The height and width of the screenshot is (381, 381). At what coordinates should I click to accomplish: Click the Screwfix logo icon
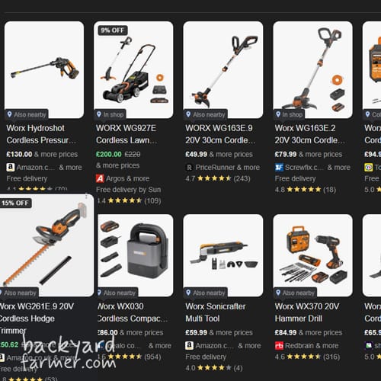pyautogui.click(x=279, y=168)
